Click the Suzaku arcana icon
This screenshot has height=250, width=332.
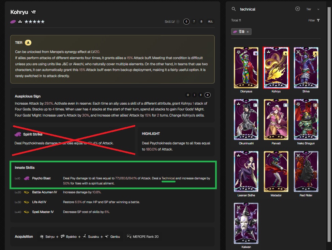85,236
